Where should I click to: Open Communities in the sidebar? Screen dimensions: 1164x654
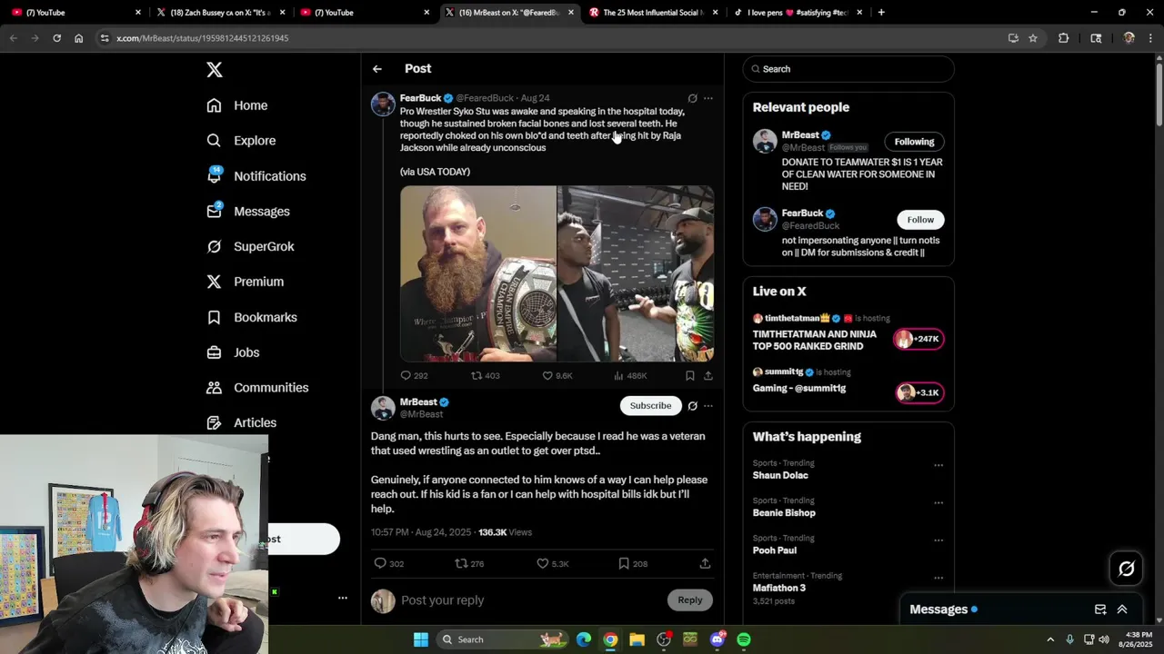tap(257, 388)
